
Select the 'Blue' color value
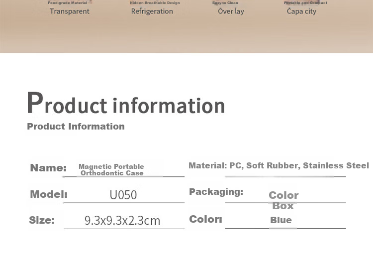coord(281,220)
